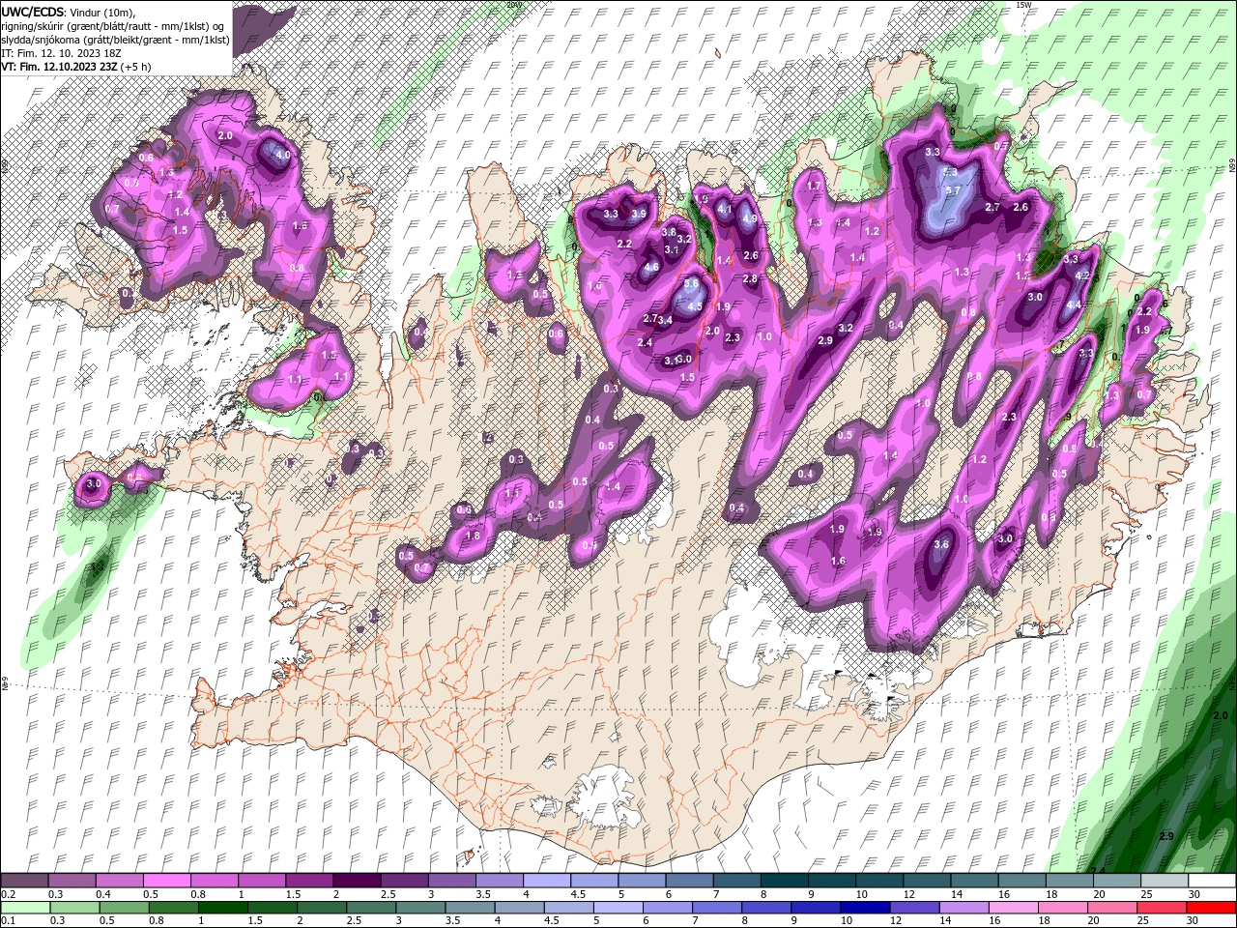Image resolution: width=1237 pixels, height=928 pixels.
Task: Select the light blue rain swatch labeled 5
Action: tap(618, 908)
